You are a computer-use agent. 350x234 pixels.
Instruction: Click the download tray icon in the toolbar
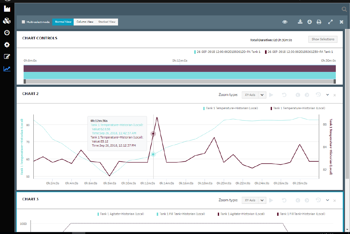pos(300,22)
